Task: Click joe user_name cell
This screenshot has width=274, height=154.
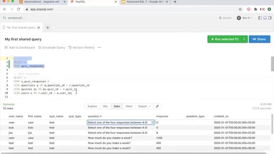Action: click(11, 133)
